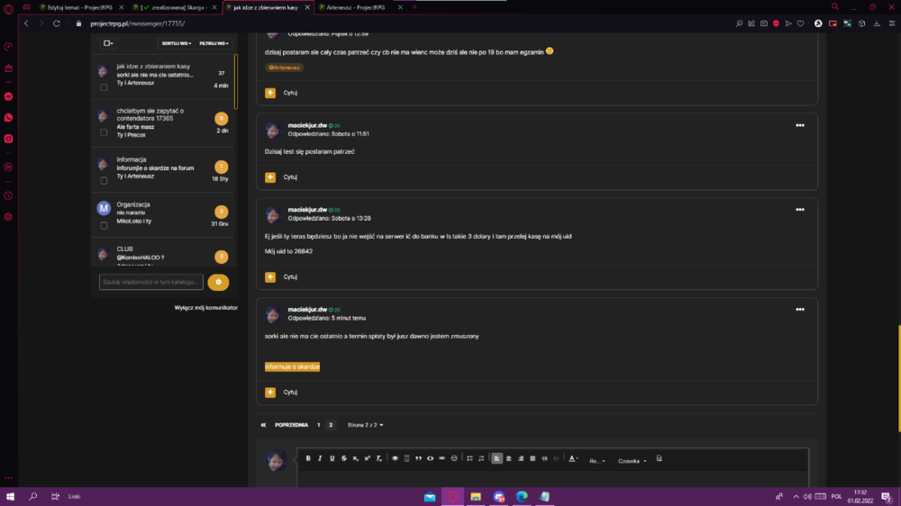Open downloads icon in address bar
This screenshot has width=901, height=506.
tap(877, 23)
